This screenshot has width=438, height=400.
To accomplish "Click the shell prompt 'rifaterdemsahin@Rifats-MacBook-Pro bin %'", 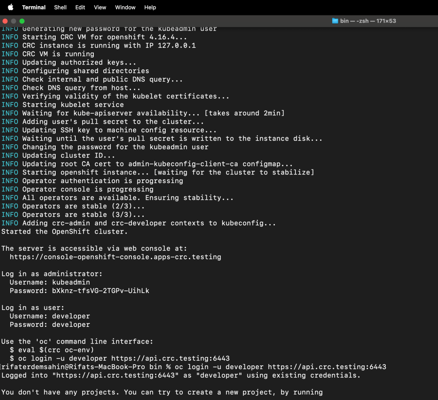I will [x=86, y=367].
